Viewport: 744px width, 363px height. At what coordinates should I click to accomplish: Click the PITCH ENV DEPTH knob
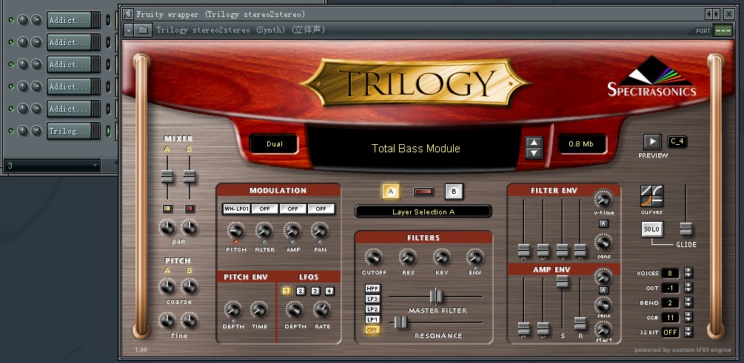pos(232,310)
